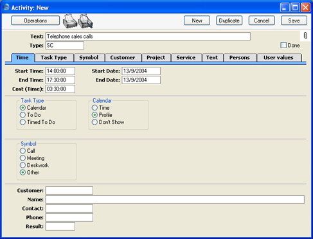The width and height of the screenshot is (313, 239).
Task: Save the activity record
Action: point(294,21)
